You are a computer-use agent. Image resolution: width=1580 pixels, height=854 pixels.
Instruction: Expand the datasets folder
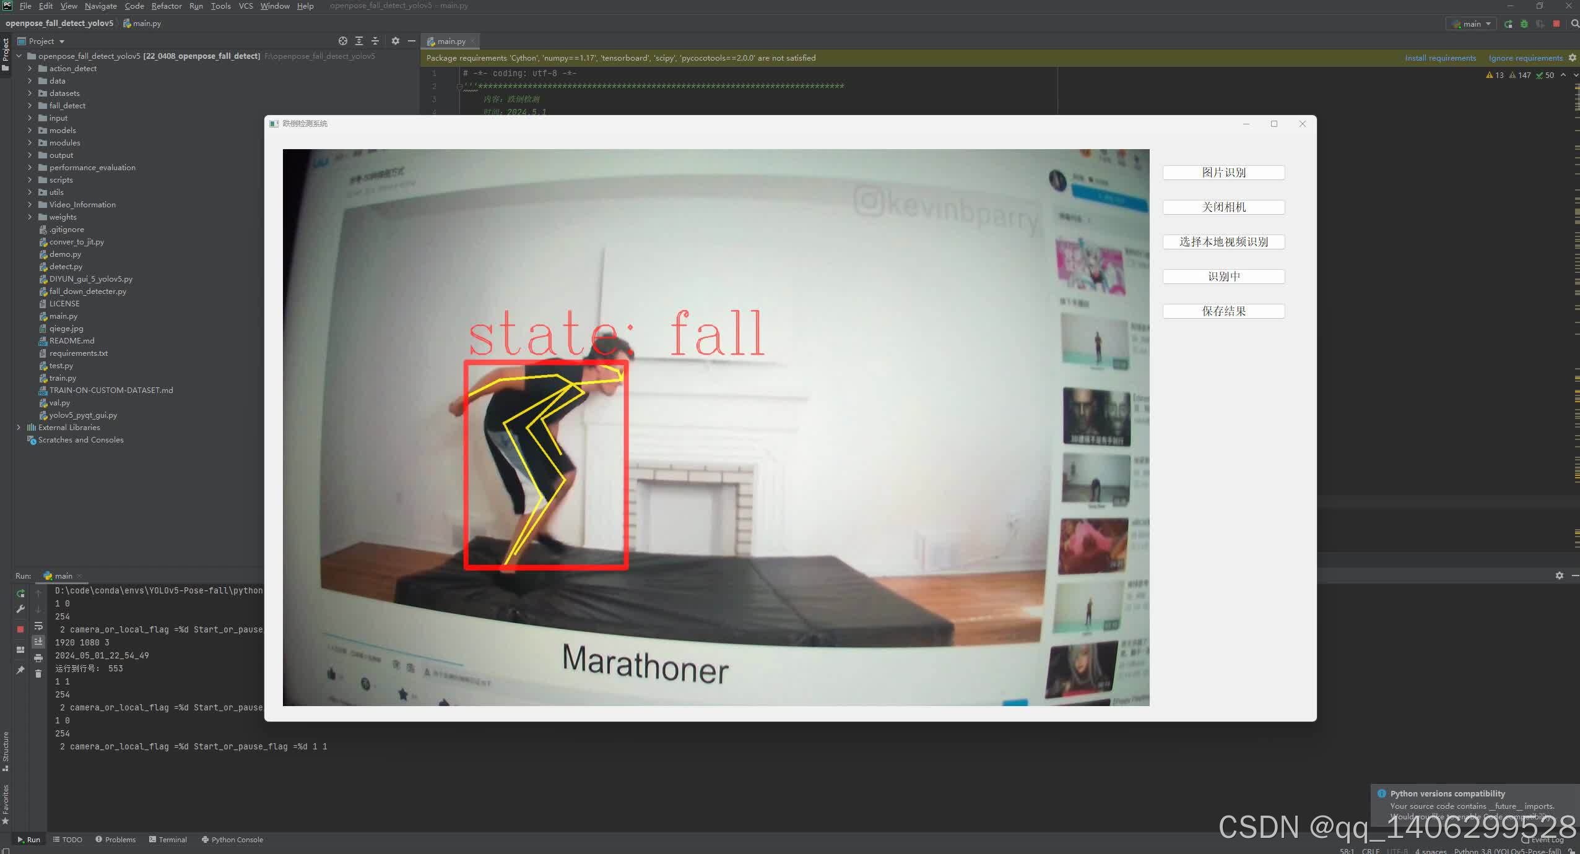[x=30, y=93]
